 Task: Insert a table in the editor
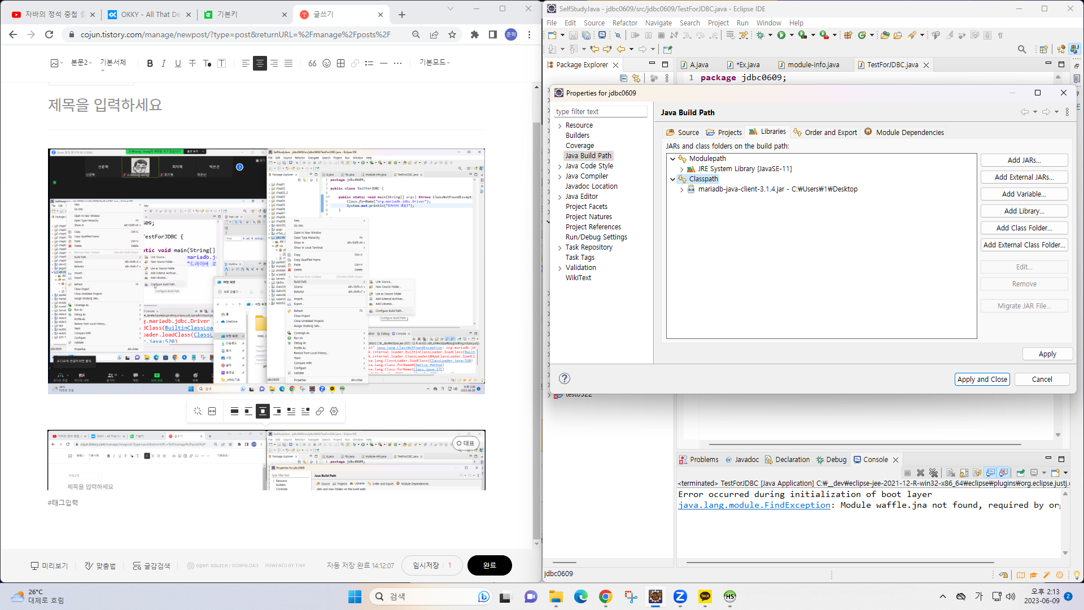pyautogui.click(x=340, y=63)
